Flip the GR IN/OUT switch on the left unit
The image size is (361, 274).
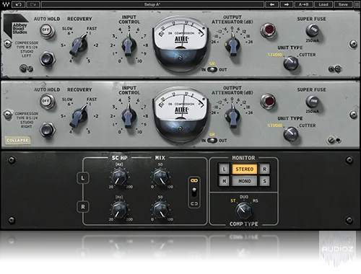tap(212, 69)
